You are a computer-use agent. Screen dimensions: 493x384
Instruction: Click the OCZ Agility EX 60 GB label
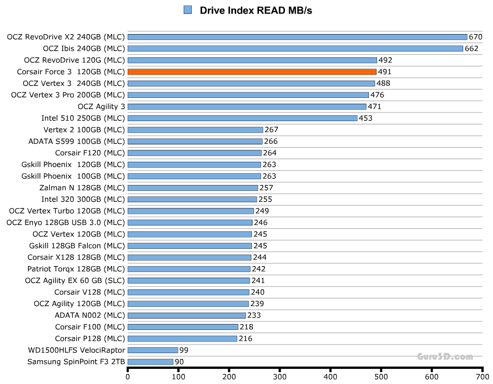tap(75, 281)
